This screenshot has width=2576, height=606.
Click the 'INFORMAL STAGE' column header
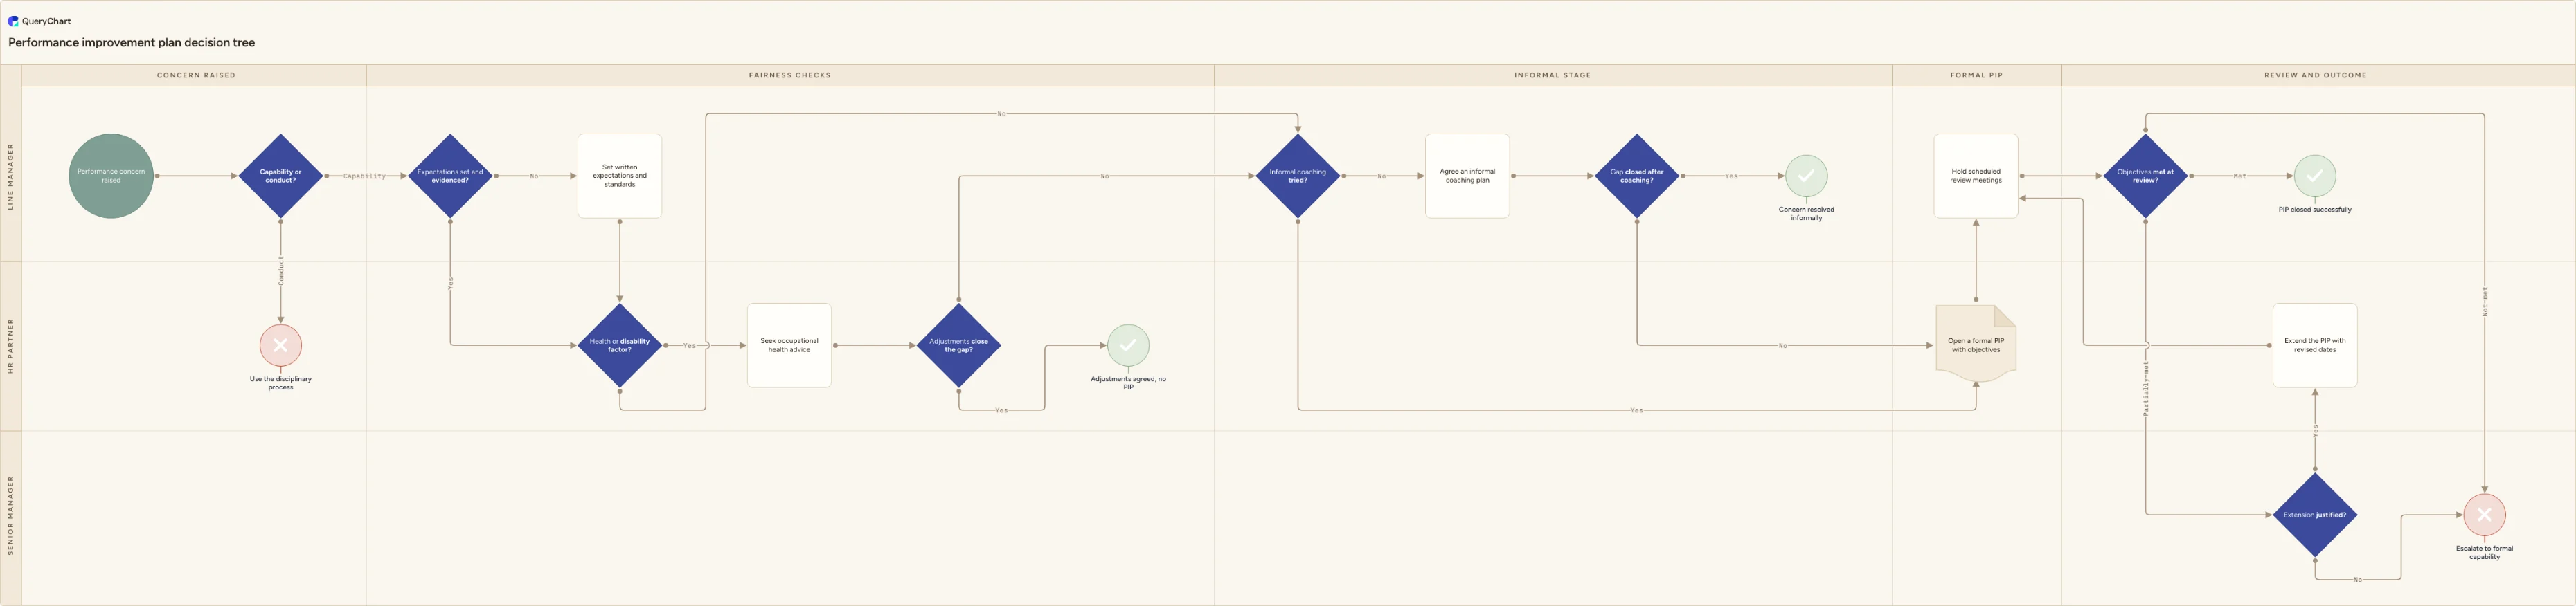pos(1553,75)
